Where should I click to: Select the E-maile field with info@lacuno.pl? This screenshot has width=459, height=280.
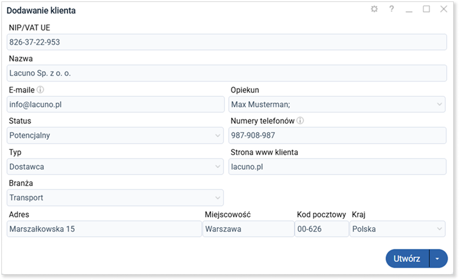pos(116,104)
